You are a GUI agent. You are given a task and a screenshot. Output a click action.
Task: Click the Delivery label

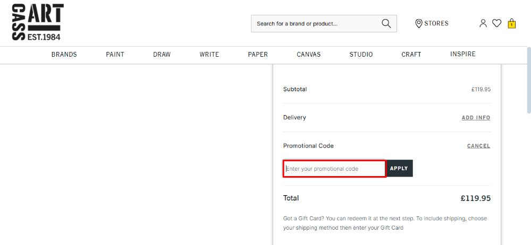[294, 118]
